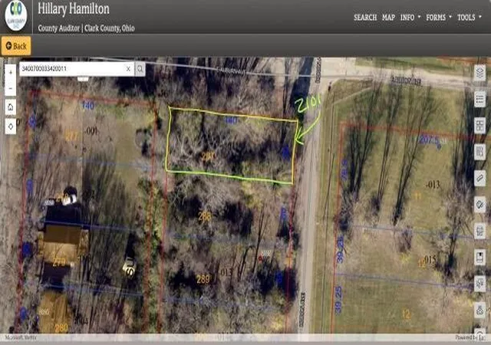Zoom out with the minus button
The height and width of the screenshot is (345, 491).
(x=10, y=88)
